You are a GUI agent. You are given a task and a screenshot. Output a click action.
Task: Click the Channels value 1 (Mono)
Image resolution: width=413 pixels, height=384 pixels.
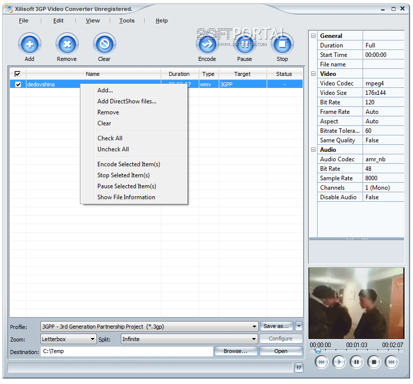coord(383,188)
